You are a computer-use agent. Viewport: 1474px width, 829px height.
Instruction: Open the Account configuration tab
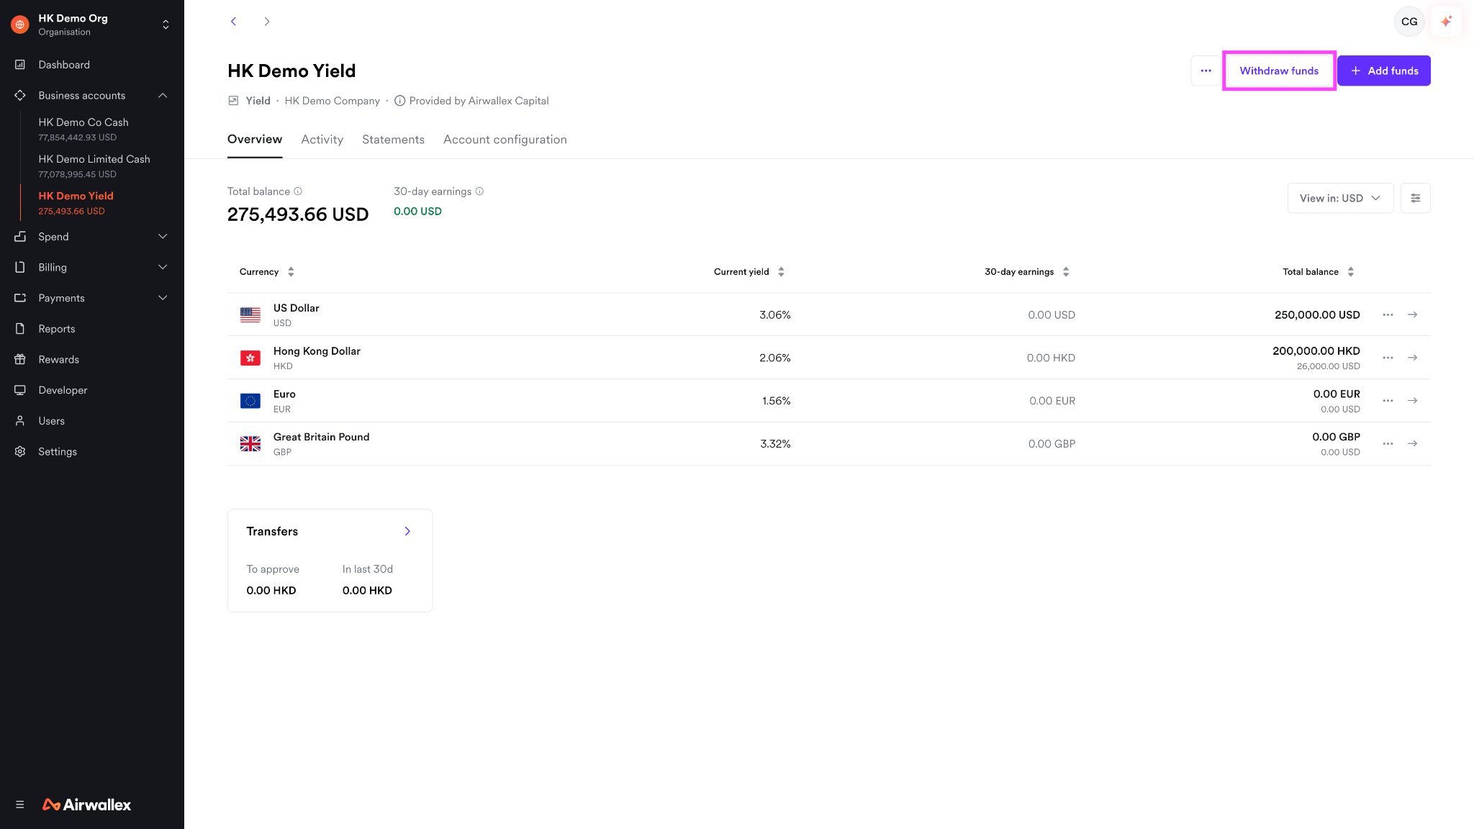coord(505,140)
